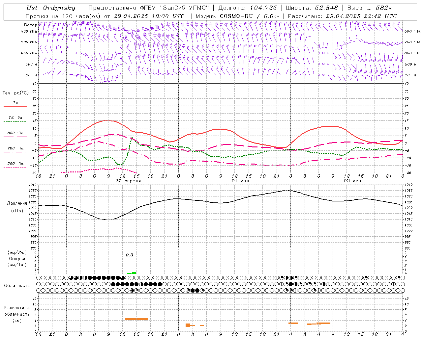422x337 pixels.
Task: Click the 30 апреля date label
Action: (128, 181)
